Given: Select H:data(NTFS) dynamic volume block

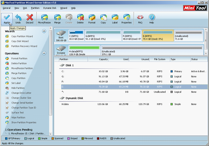Looking at the screenshot, I should point(84,50).
